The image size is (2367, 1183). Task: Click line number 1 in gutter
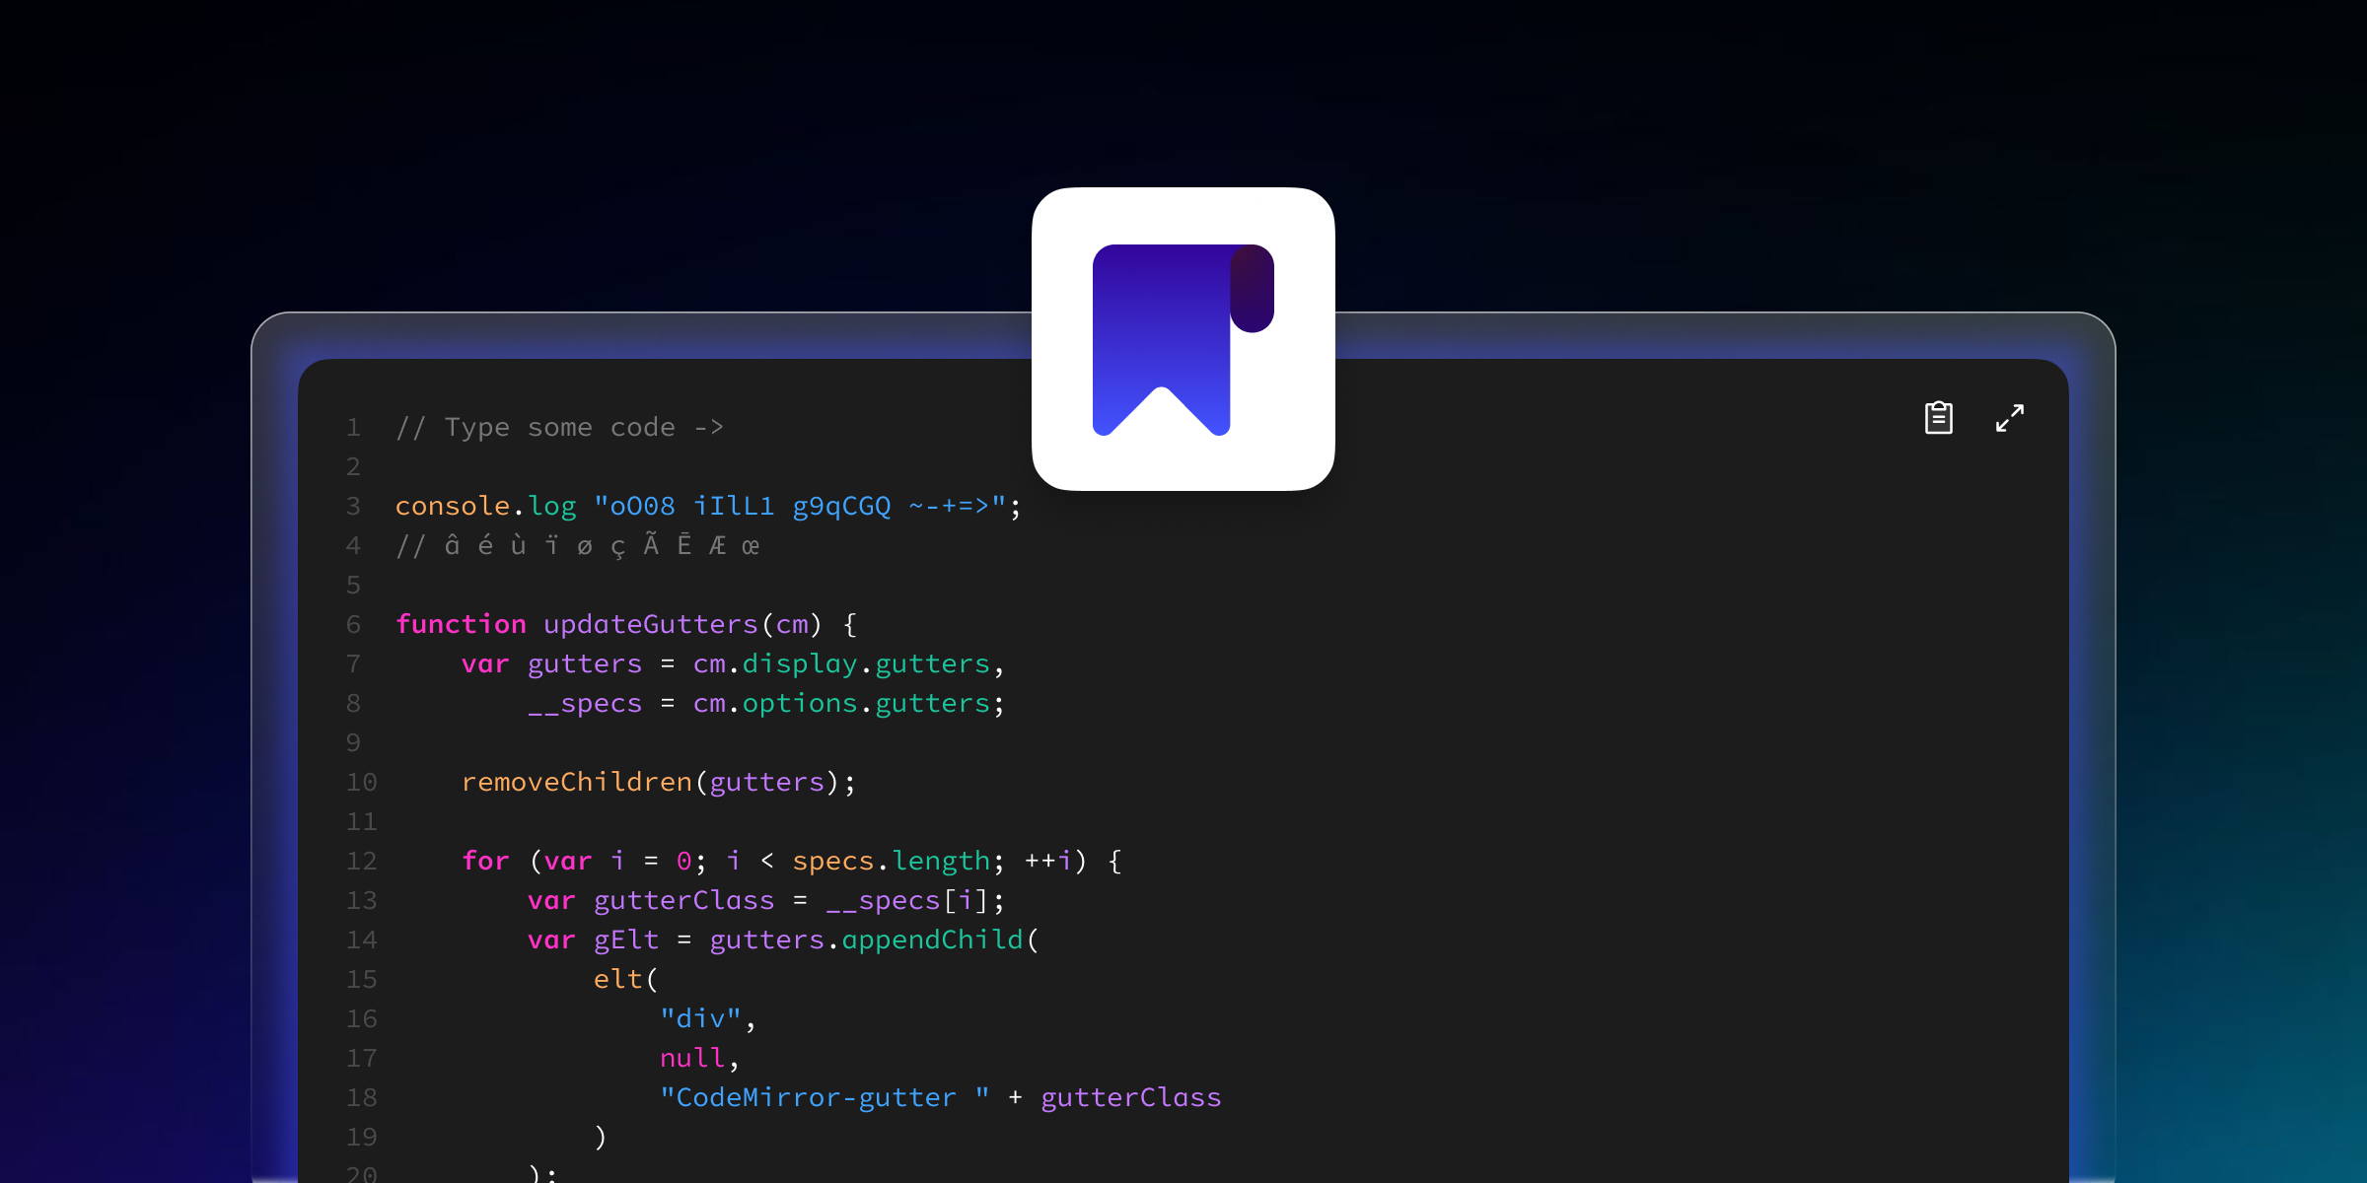353,428
